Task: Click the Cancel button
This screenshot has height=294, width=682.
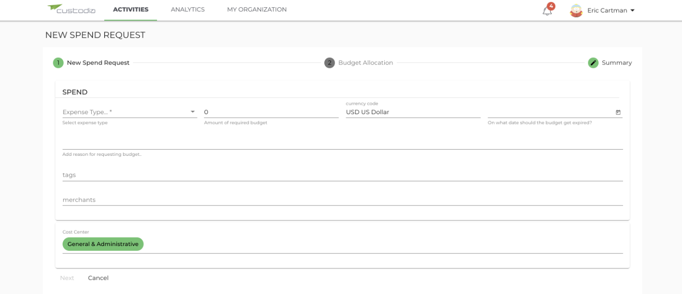Action: click(x=98, y=278)
